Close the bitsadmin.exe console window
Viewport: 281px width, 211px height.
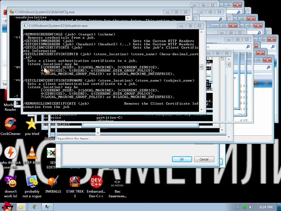199,26
